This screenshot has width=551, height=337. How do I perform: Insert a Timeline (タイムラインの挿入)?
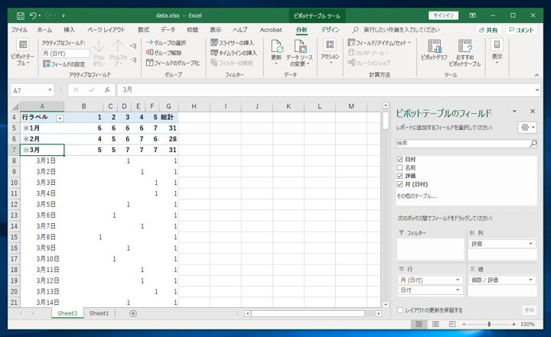tap(233, 53)
